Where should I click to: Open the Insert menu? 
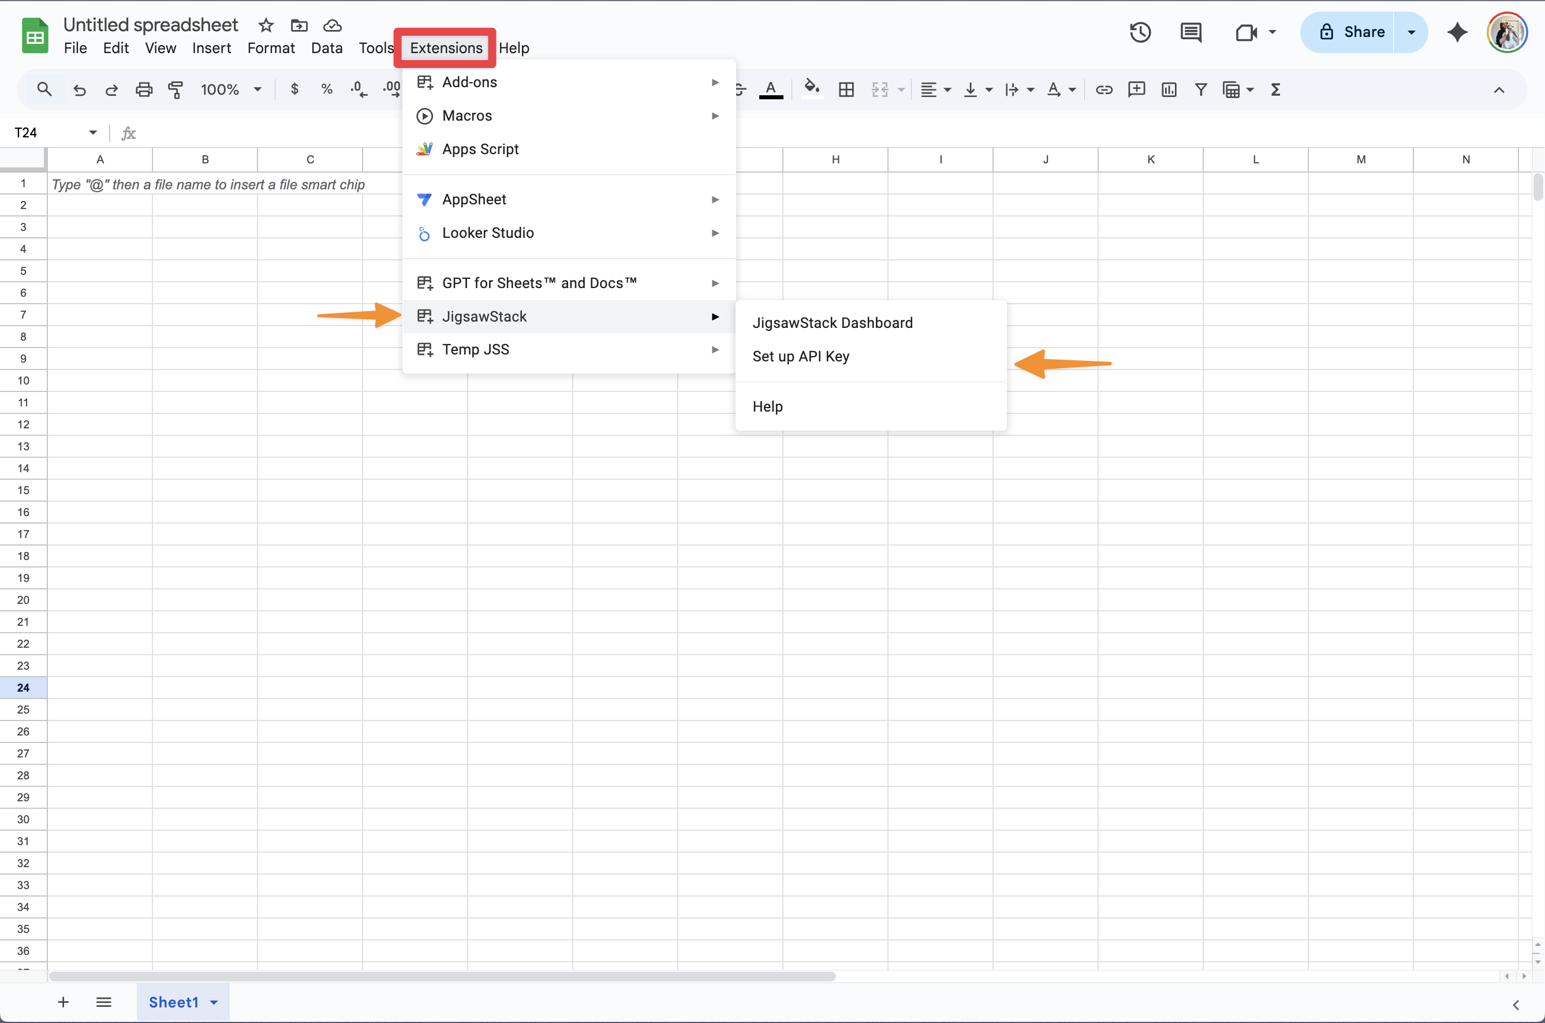click(211, 48)
